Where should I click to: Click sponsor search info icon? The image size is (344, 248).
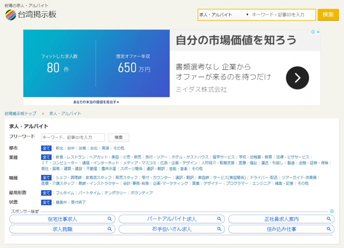[x=332, y=212]
